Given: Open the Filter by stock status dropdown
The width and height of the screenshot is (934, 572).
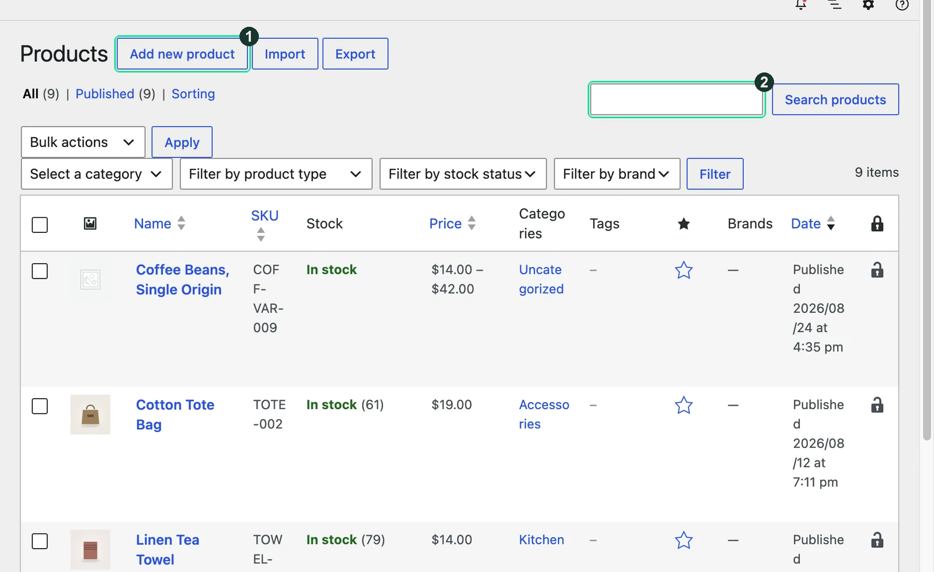Looking at the screenshot, I should (463, 174).
